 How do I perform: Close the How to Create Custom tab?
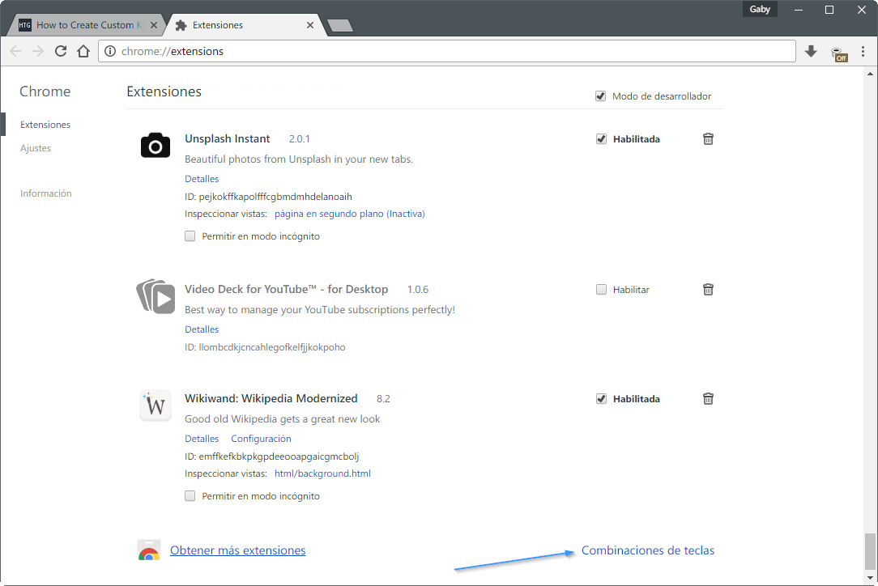[153, 25]
